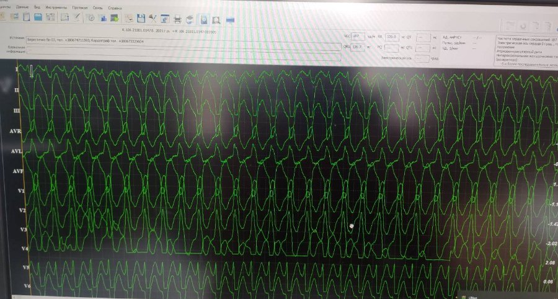Click the Электрическая ось value field

click(422, 58)
